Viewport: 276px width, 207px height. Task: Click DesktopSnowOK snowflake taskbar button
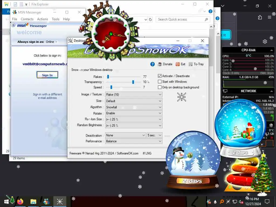(x=60, y=202)
